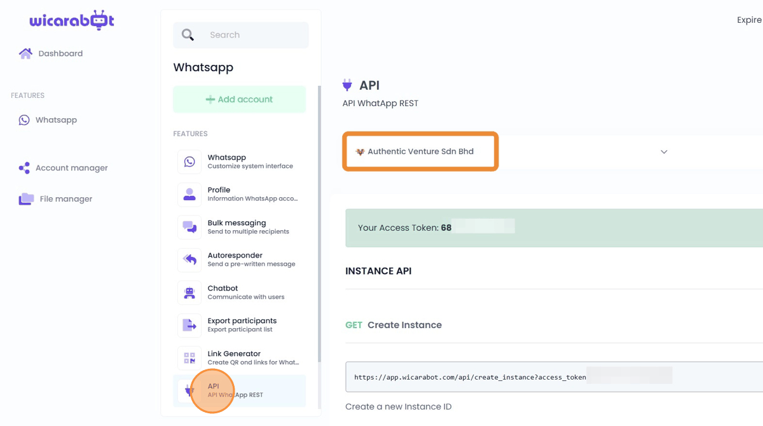
Task: Select Export participants item
Action: (x=239, y=325)
